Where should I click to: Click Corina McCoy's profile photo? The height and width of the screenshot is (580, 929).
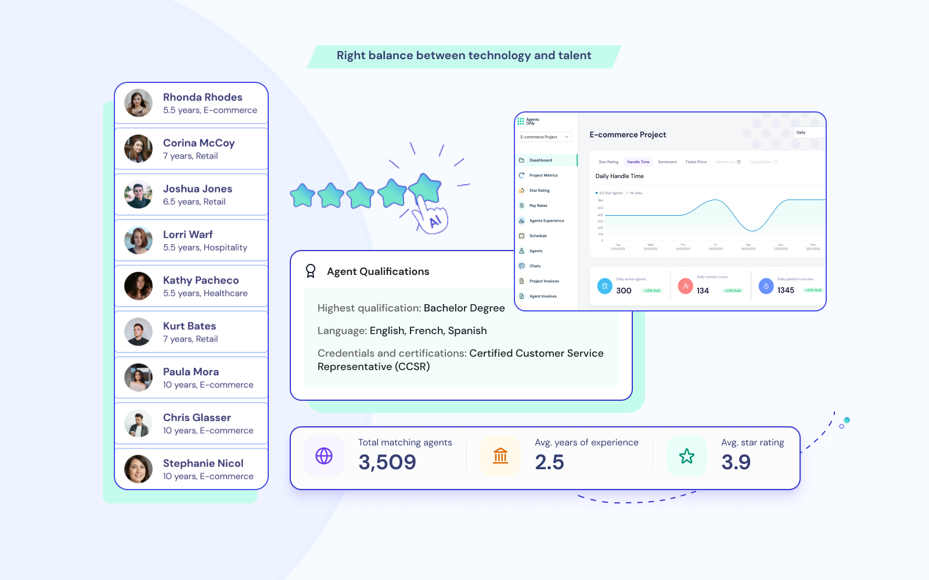pyautogui.click(x=138, y=149)
